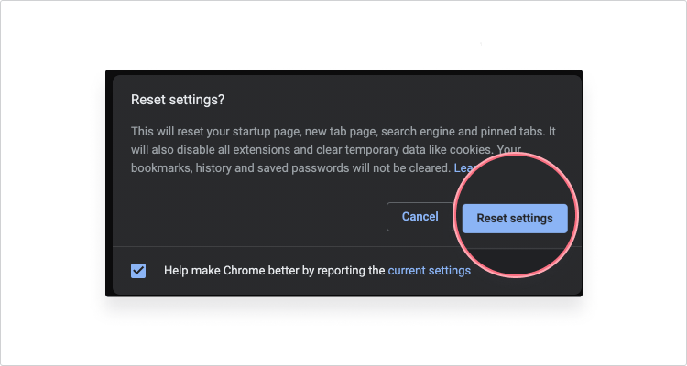The width and height of the screenshot is (687, 366).
Task: Click the text "Help make Chrome better by reporting the"
Action: point(274,271)
